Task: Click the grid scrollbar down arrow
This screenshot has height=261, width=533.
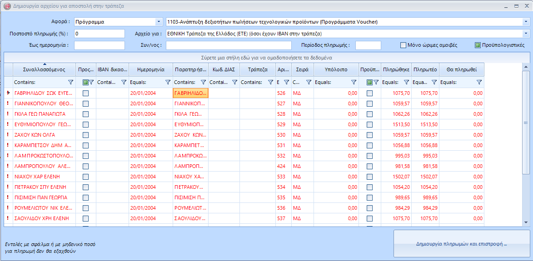Action: 526,222
